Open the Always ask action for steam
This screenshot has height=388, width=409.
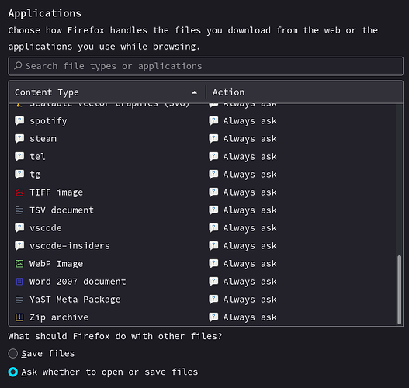(243, 139)
